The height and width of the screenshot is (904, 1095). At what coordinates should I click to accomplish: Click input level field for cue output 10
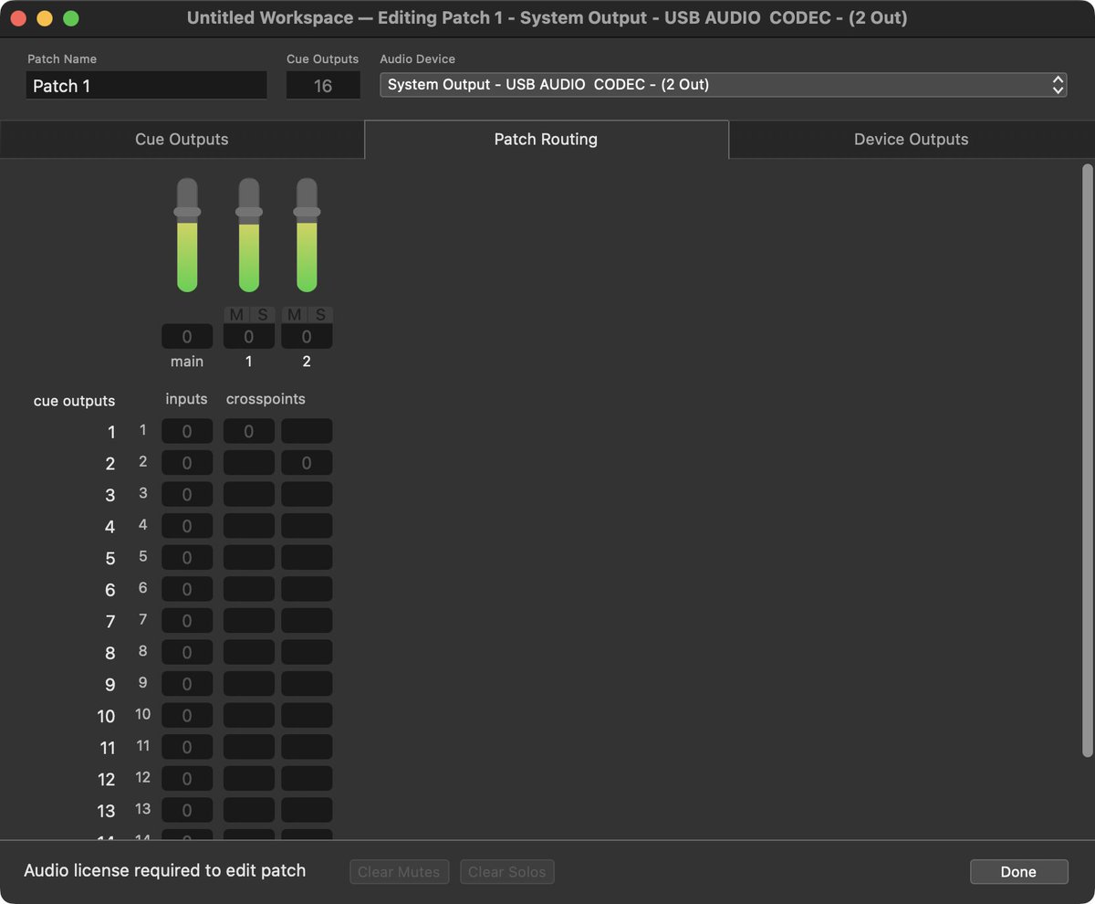tap(187, 715)
